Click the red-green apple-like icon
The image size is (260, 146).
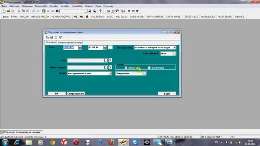(x=87, y=17)
